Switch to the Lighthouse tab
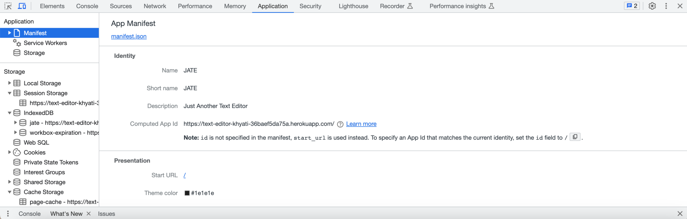687x219 pixels. tap(353, 6)
